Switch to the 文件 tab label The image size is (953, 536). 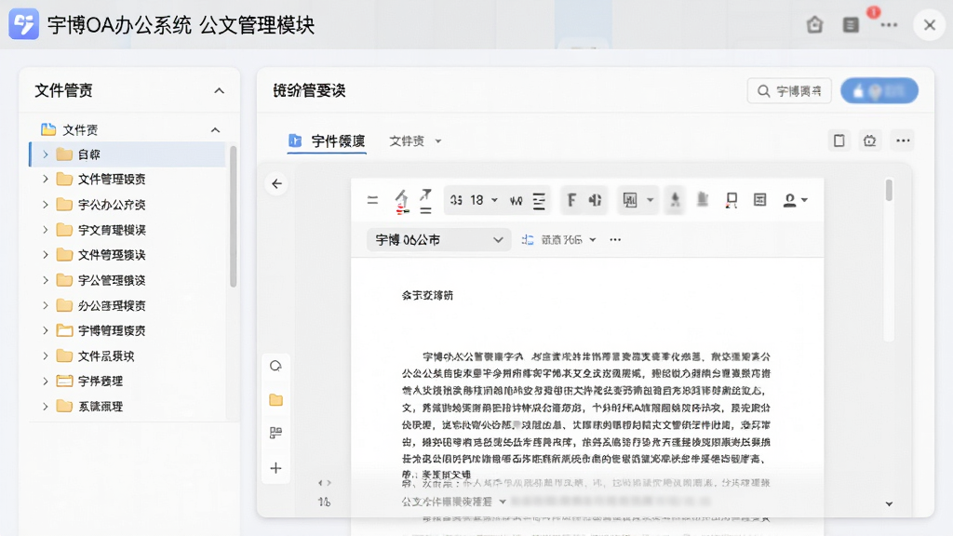click(406, 141)
